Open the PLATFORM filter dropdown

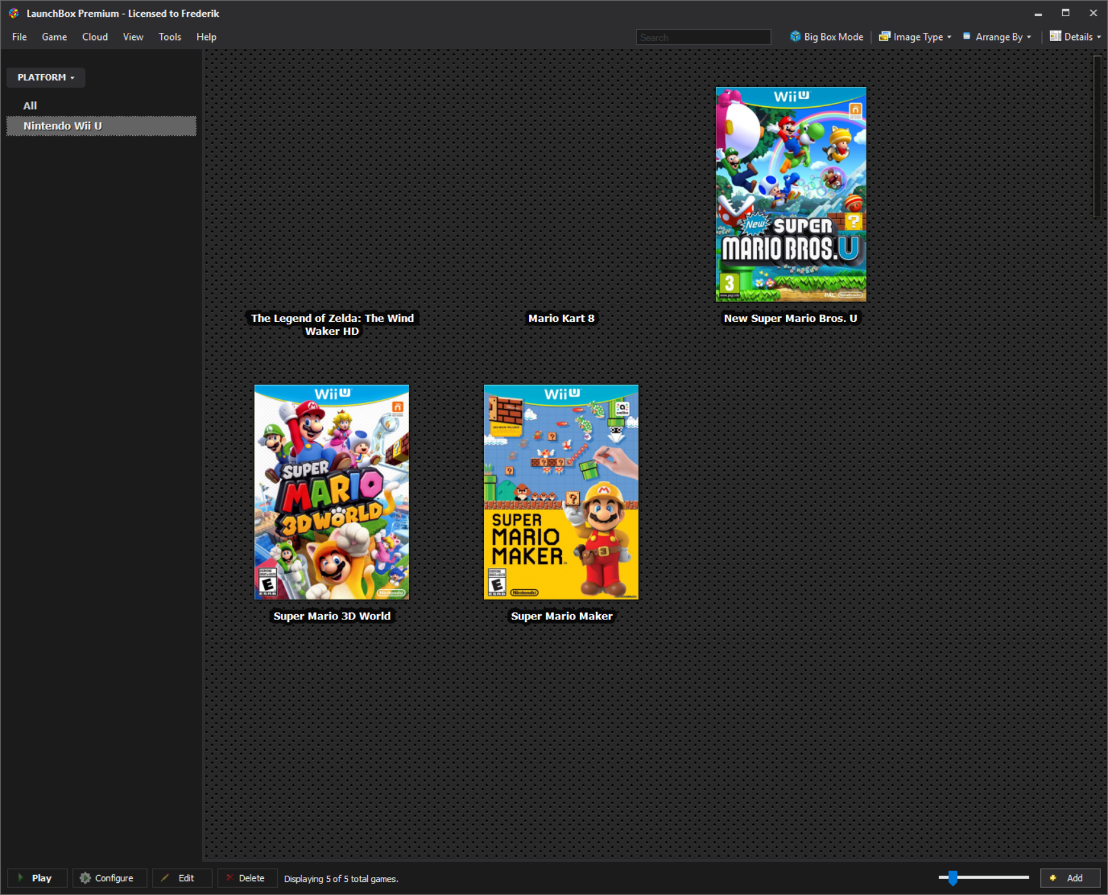46,77
